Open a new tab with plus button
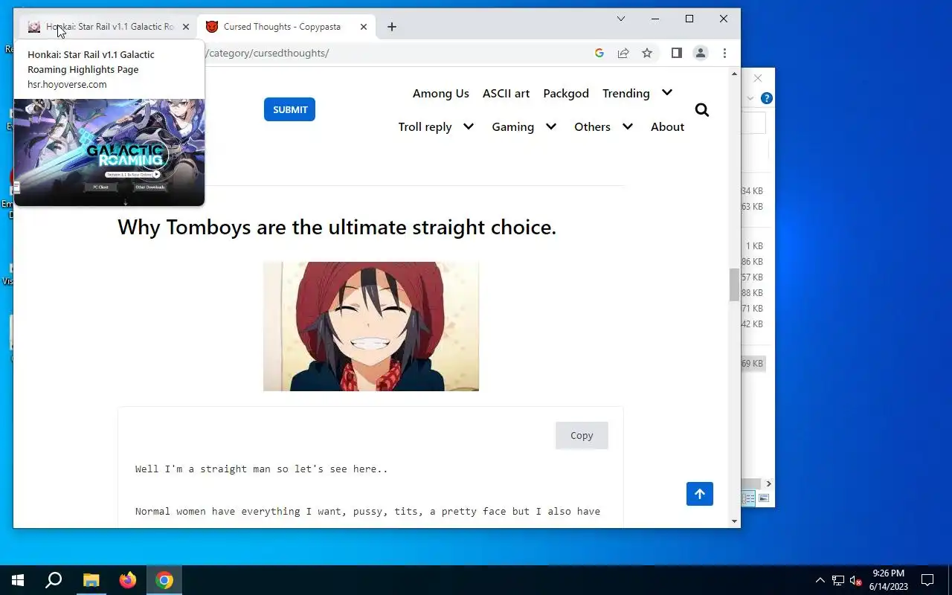 click(392, 27)
